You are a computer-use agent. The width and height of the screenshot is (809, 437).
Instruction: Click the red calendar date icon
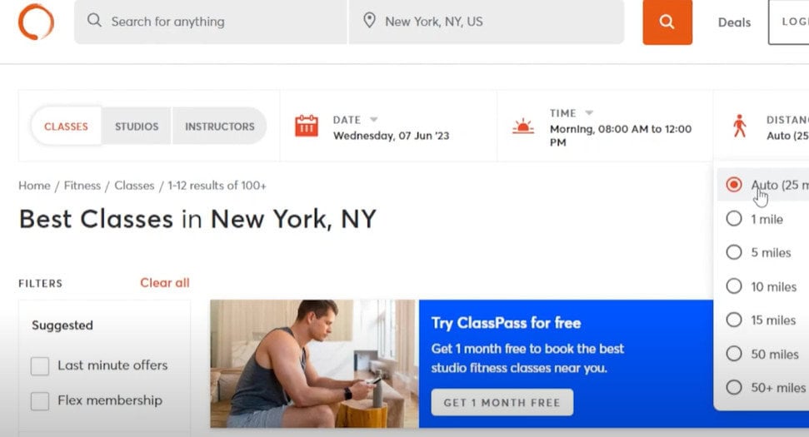(307, 127)
